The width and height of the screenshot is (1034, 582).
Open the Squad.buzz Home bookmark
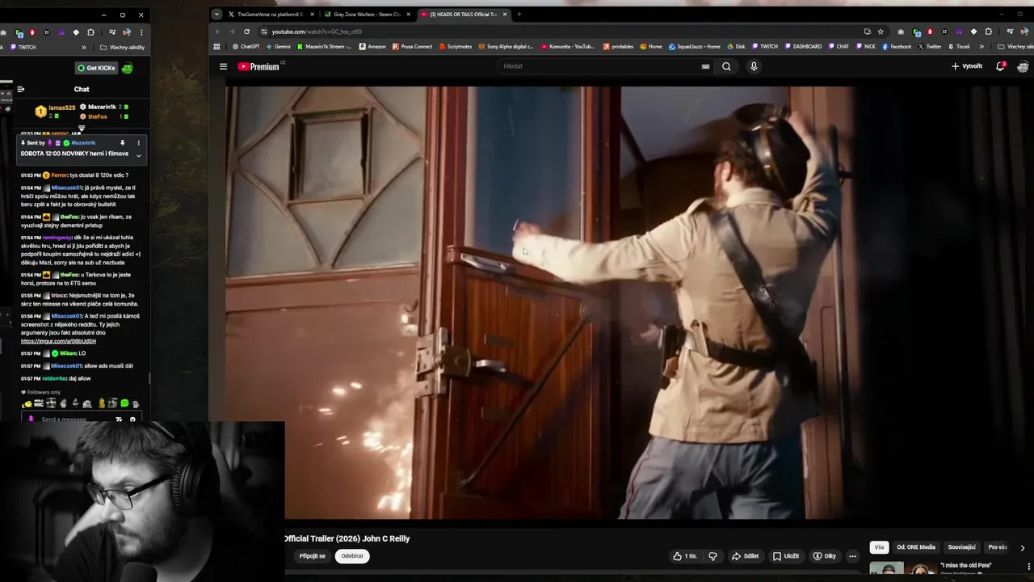[x=694, y=47]
